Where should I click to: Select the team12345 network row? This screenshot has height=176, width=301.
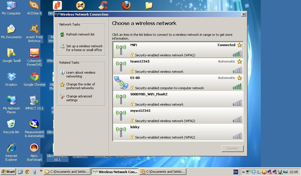click(178, 66)
